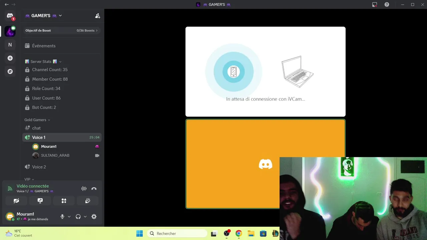Open League of Legends taskbar icon

275,233
